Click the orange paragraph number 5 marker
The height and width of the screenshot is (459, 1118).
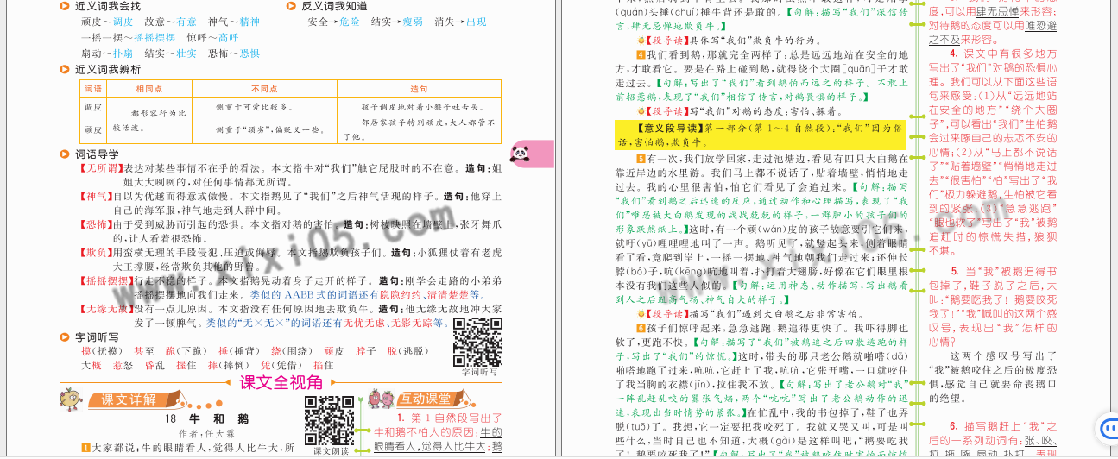click(x=641, y=159)
